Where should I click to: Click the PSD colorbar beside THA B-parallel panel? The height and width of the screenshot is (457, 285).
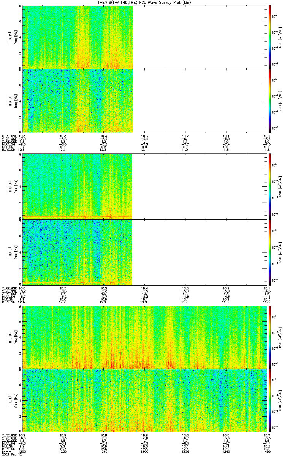[269, 101]
